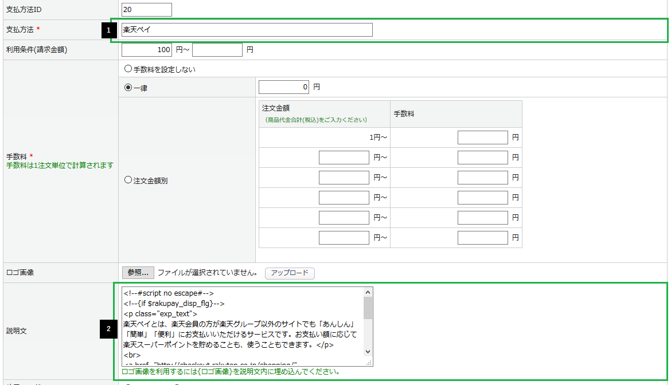Click the first empty 注文金額 input in table
The image size is (671, 385).
point(344,158)
